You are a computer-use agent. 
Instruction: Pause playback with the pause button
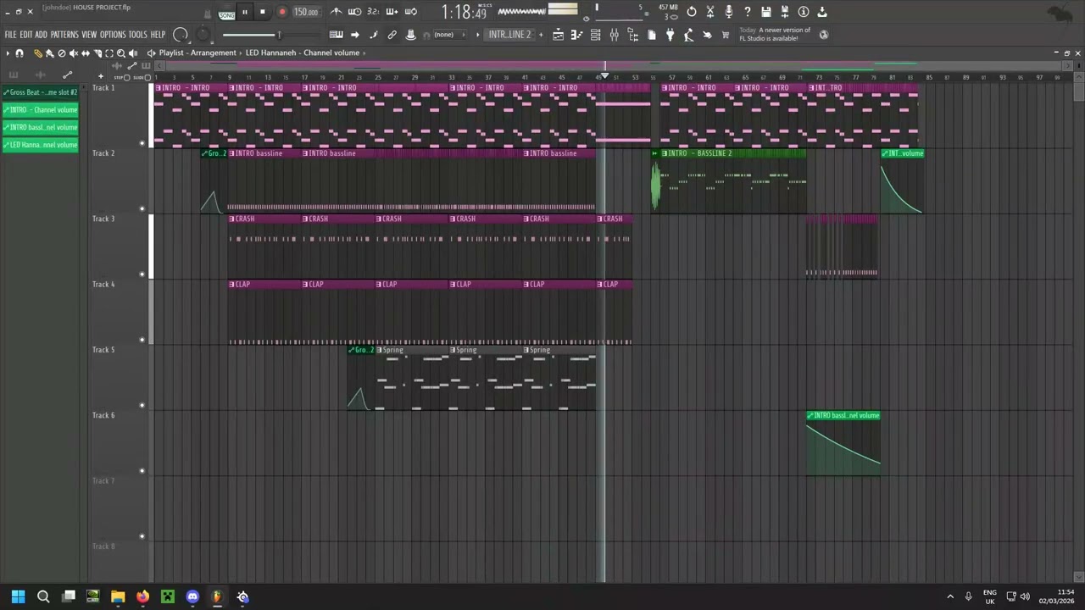(244, 12)
